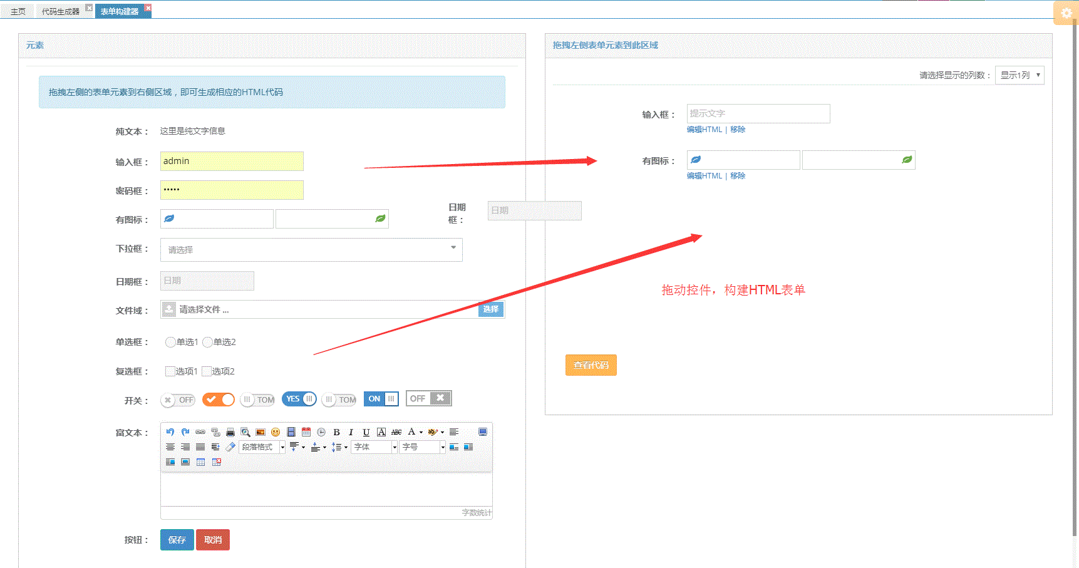The width and height of the screenshot is (1079, 568).
Task: Apply italic formatting with the I icon
Action: 351,432
